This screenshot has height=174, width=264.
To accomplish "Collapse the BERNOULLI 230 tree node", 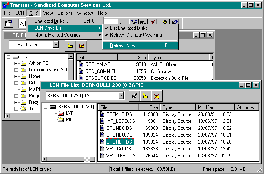I will (46, 107).
